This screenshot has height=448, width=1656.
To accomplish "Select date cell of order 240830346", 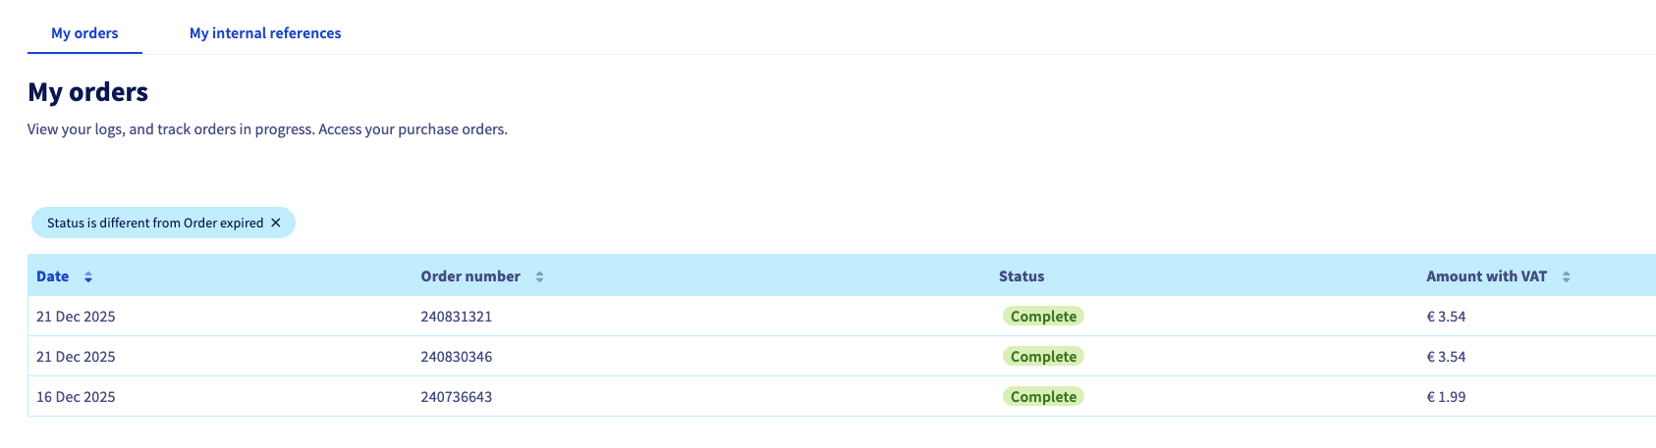I will [x=76, y=357].
